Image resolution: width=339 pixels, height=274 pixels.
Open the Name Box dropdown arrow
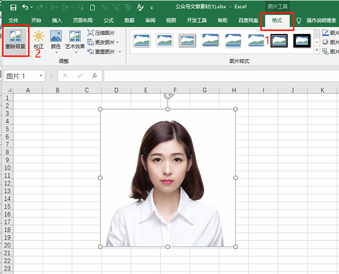[x=41, y=76]
